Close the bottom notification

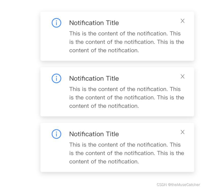tap(182, 132)
